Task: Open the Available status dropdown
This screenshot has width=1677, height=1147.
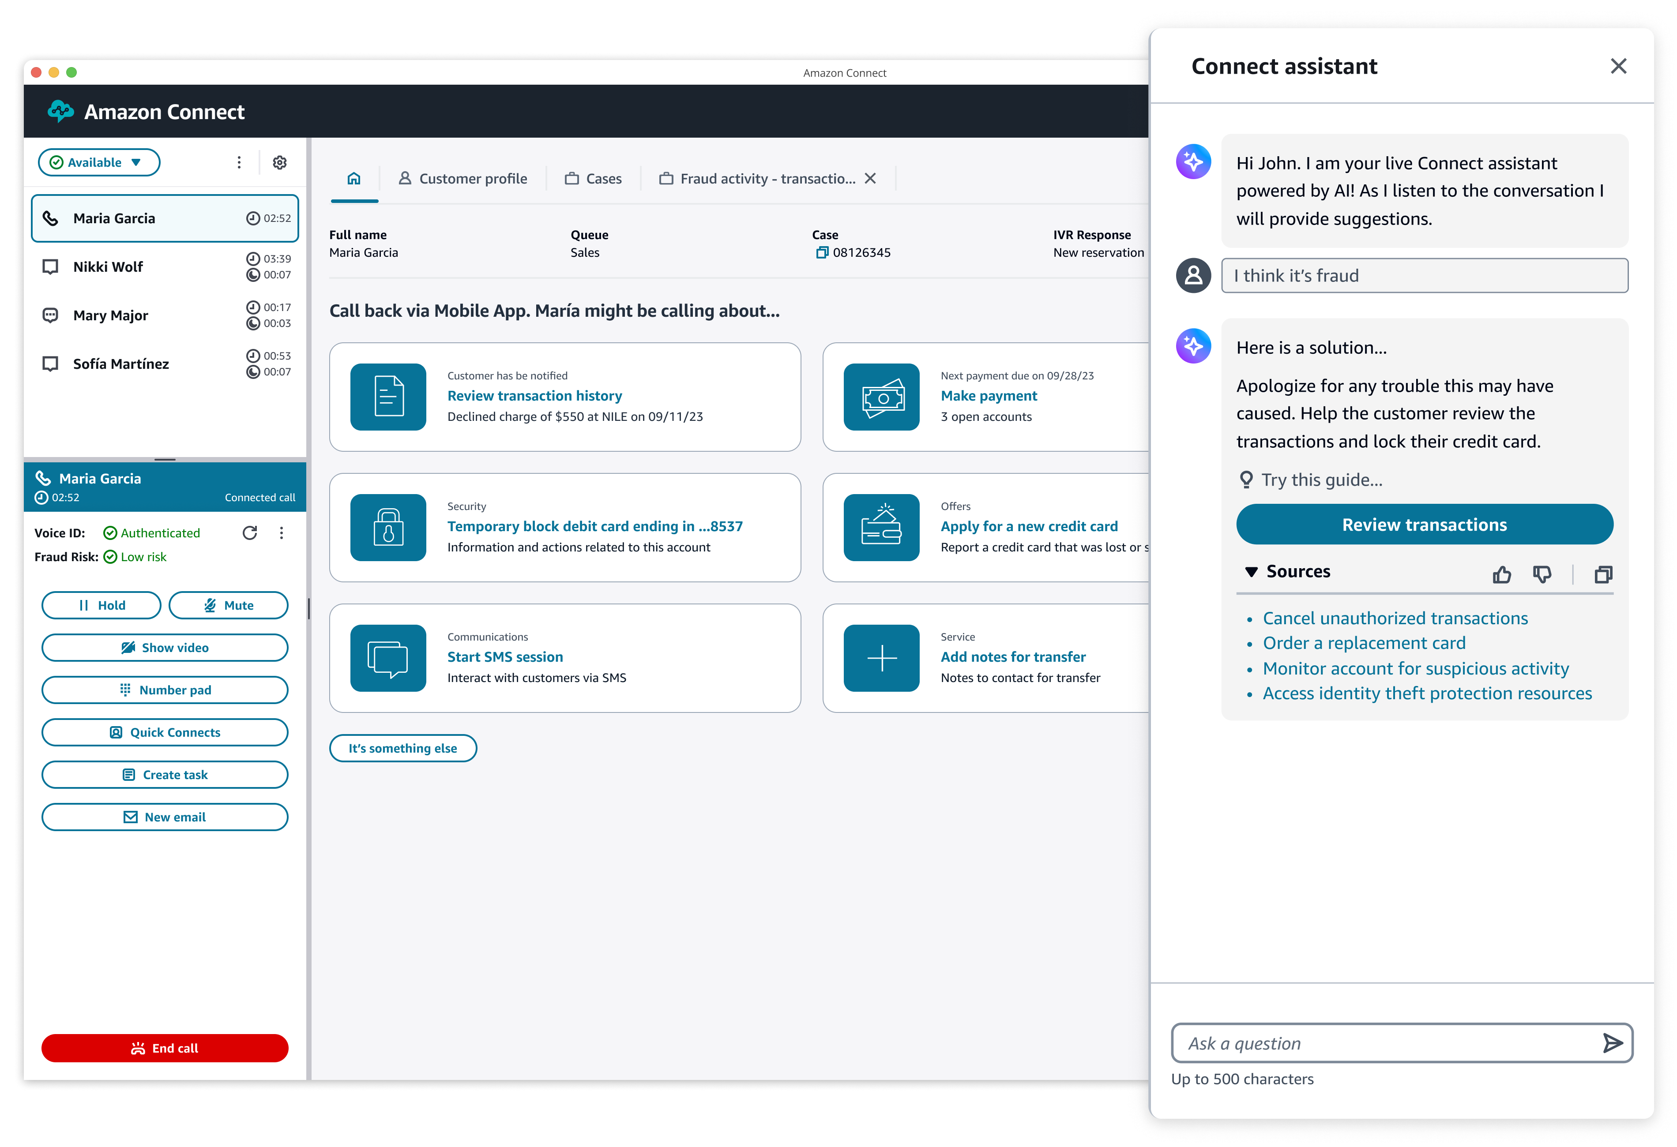Action: coord(99,162)
